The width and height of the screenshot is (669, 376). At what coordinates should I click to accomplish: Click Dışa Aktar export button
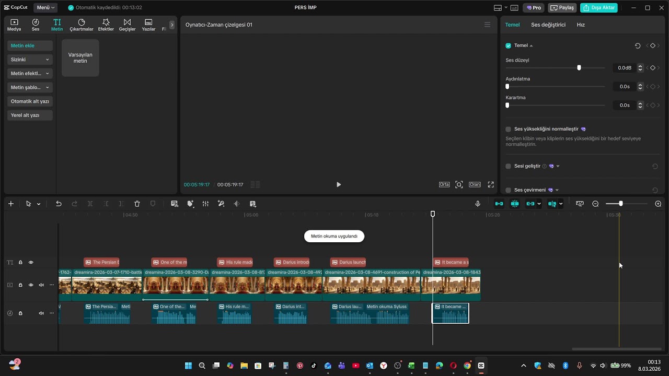[599, 8]
